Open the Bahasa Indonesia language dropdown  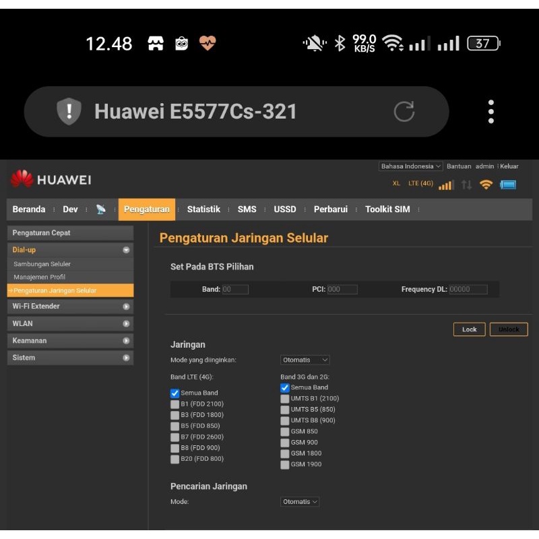(410, 166)
